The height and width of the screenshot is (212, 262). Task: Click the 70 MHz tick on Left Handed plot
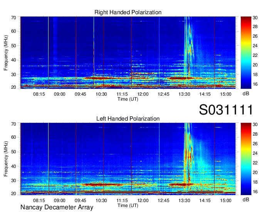(13, 124)
